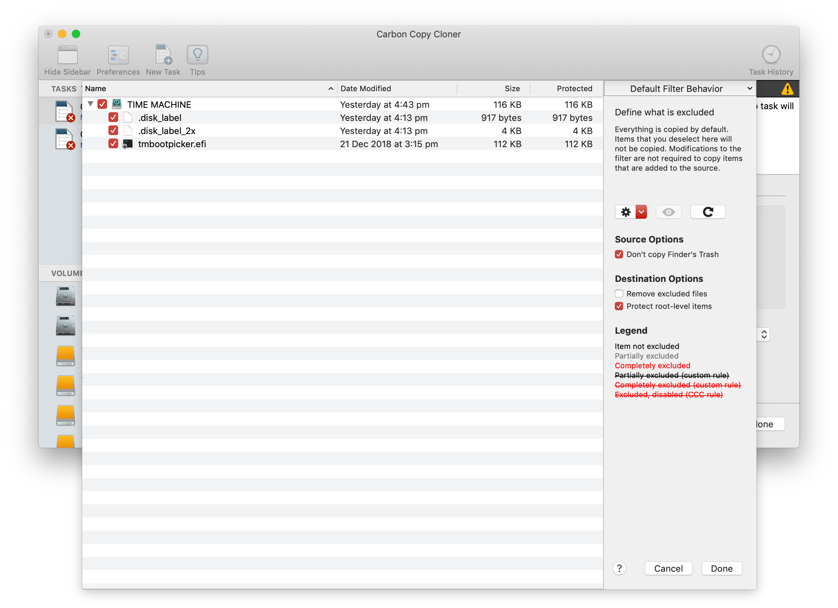Image resolution: width=838 pixels, height=608 pixels.
Task: Collapse the TIME MACHINE disclosure triangle
Action: [90, 104]
